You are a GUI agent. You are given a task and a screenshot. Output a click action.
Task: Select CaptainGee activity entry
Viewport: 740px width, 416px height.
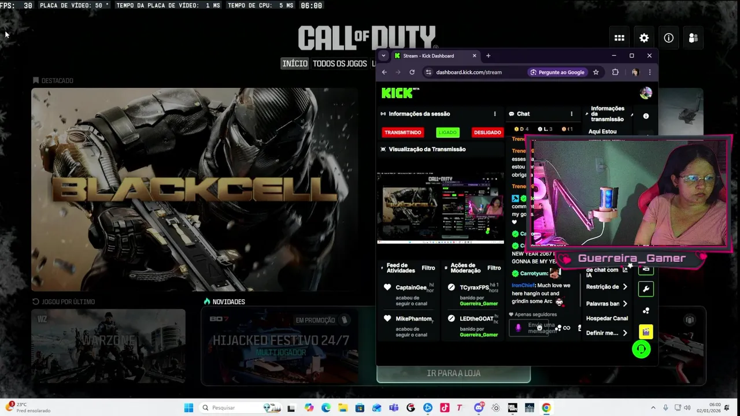click(409, 294)
